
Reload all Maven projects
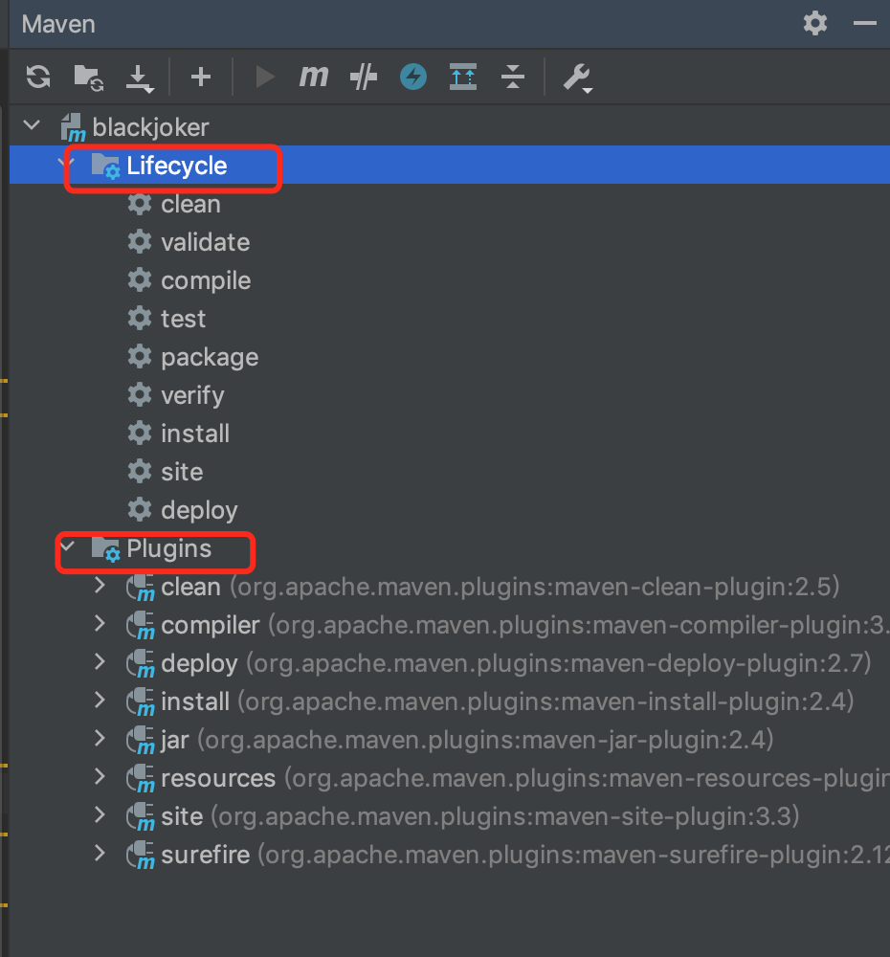tap(37, 77)
